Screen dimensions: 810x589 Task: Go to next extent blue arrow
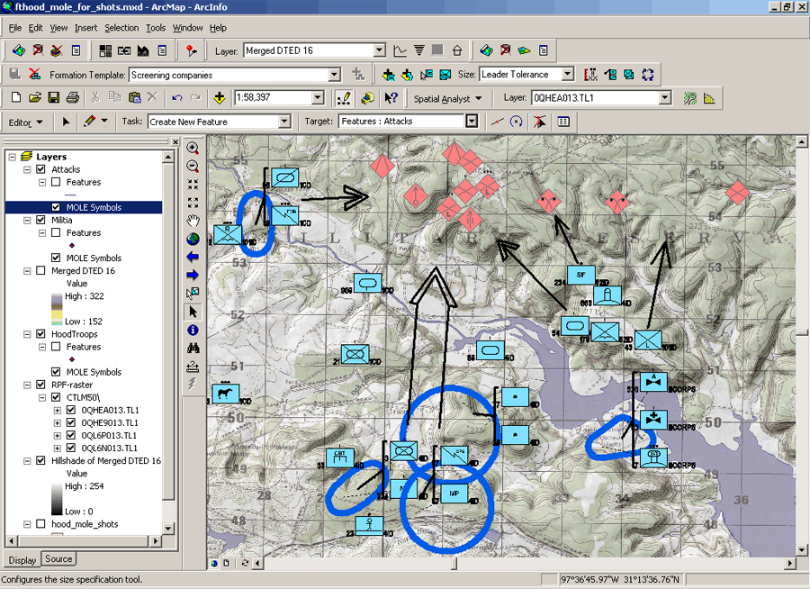193,275
